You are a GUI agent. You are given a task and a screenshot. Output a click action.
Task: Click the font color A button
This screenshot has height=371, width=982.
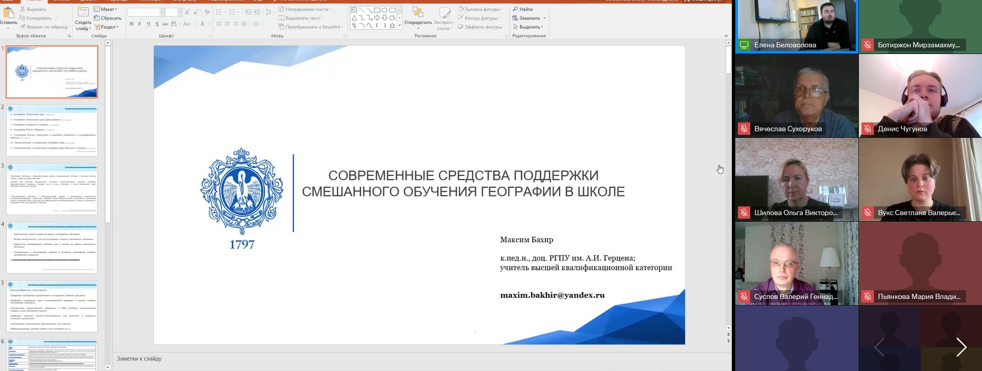203,24
